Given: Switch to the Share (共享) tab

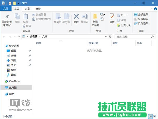Looking at the screenshot, I should (x=27, y=9).
